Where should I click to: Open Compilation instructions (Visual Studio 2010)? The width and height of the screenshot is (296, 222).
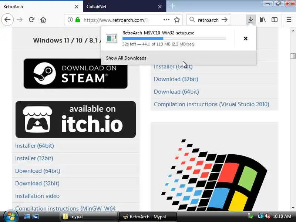tap(211, 104)
